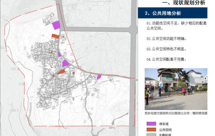Select the 公共空间 legend label
Image resolution: width=215 pixels, height=136 pixels.
tap(165, 130)
